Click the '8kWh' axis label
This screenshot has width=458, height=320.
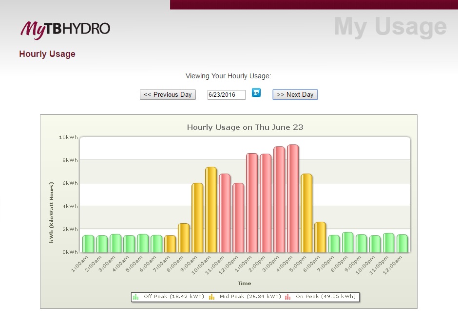click(x=70, y=160)
